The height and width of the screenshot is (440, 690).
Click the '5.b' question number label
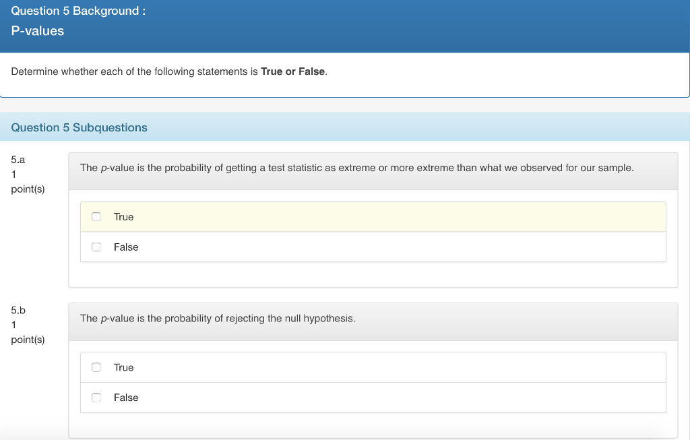(x=18, y=310)
